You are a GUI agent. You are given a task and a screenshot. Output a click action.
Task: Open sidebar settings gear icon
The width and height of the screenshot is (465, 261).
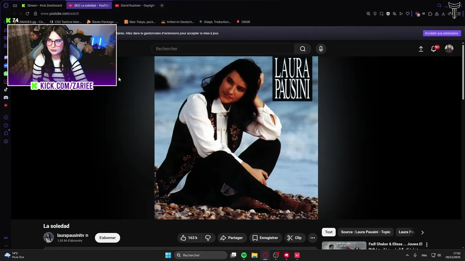6,141
